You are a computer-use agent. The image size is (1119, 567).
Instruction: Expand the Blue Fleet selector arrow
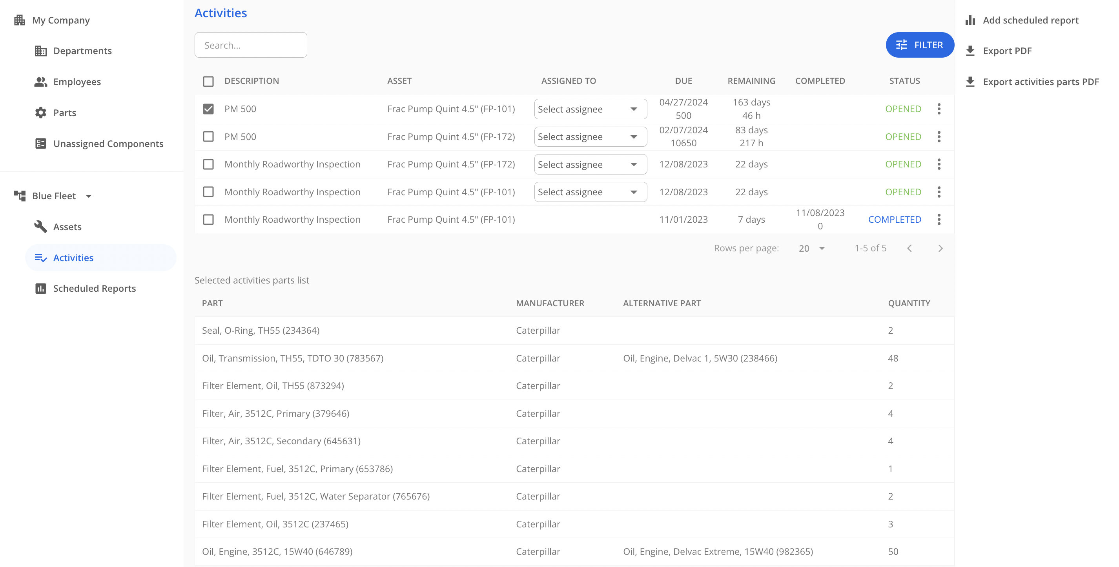pyautogui.click(x=89, y=196)
